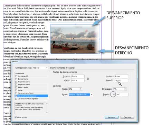Click the Derecha width input field

(121, 80)
